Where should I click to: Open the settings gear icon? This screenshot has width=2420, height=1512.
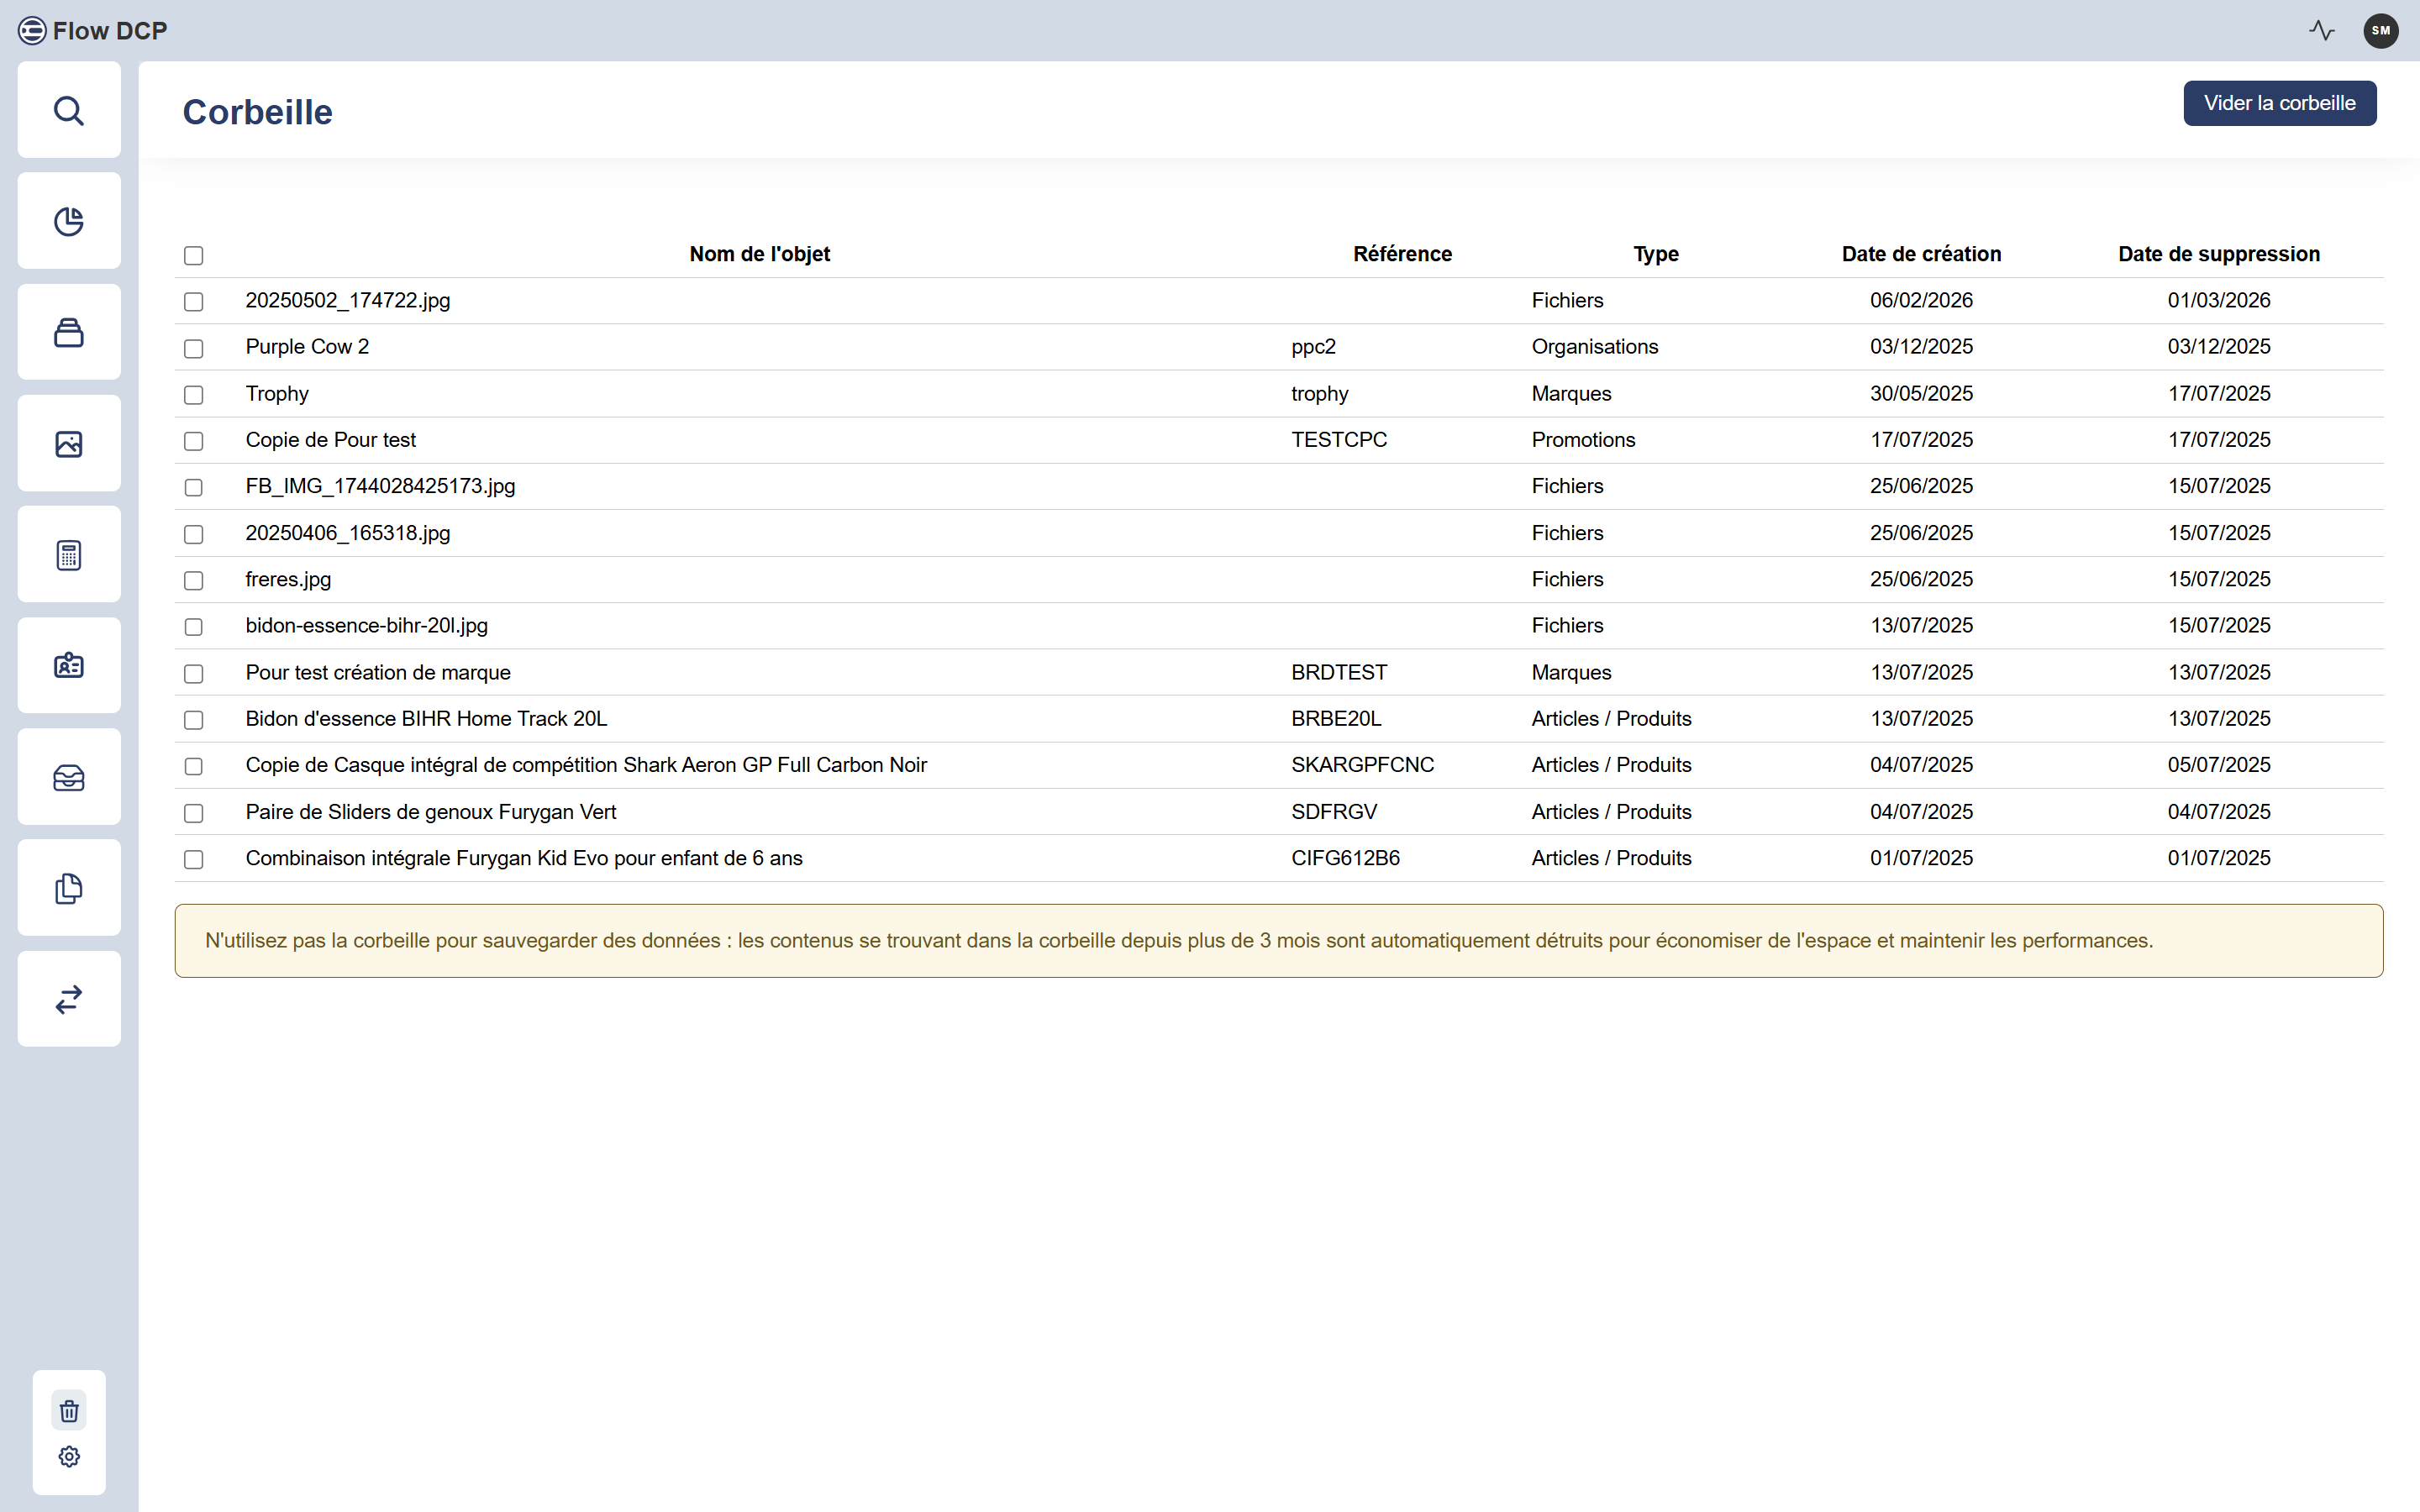68,1456
